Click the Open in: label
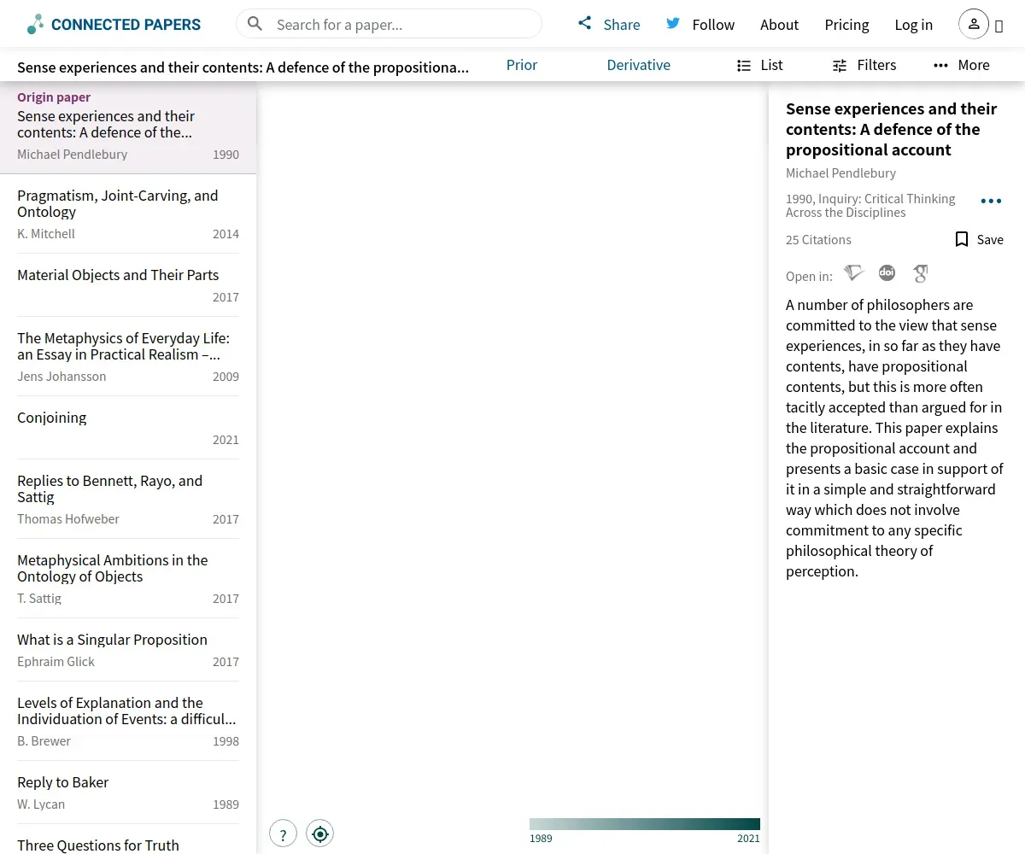 (809, 277)
